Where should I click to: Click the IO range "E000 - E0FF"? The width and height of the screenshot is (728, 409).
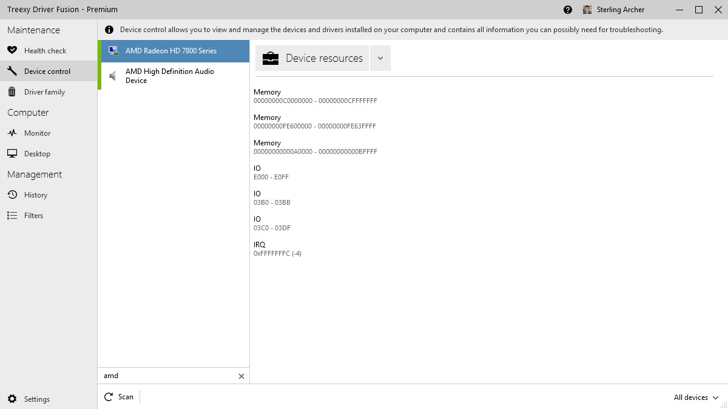(271, 177)
